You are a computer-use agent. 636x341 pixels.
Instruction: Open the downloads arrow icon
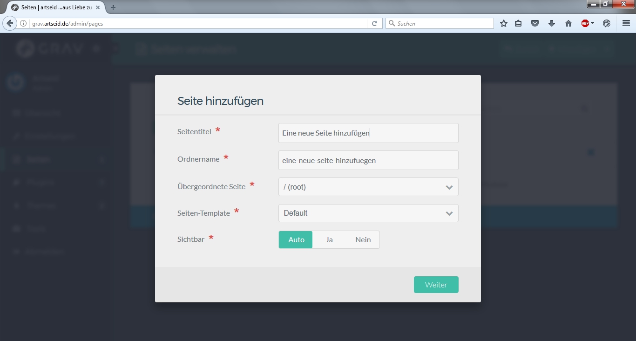[x=552, y=23]
